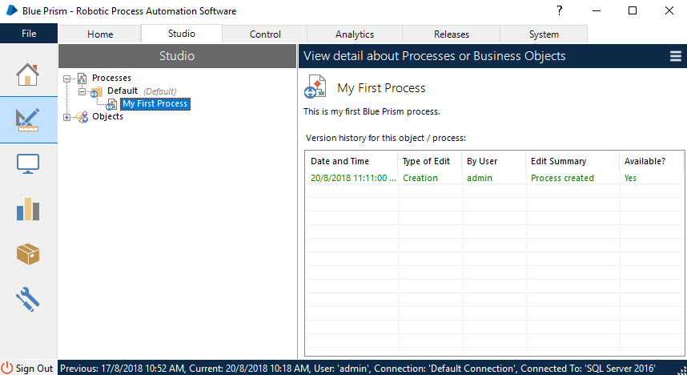
Task: Open the Analytics bar chart sidebar icon
Action: [28, 209]
